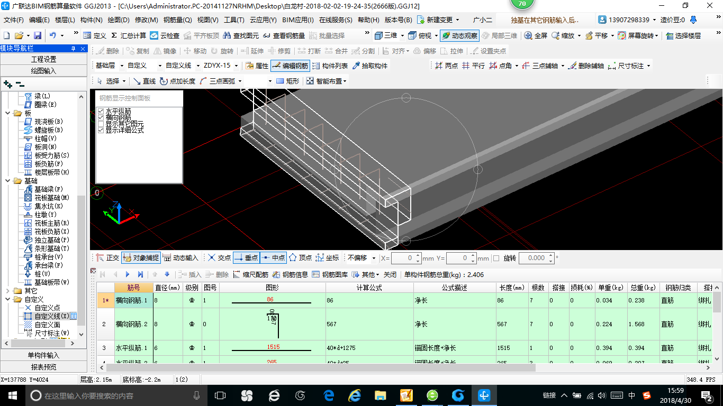Screen dimensions: 723x406
Task: Open 构件列表 component list
Action: (330, 66)
